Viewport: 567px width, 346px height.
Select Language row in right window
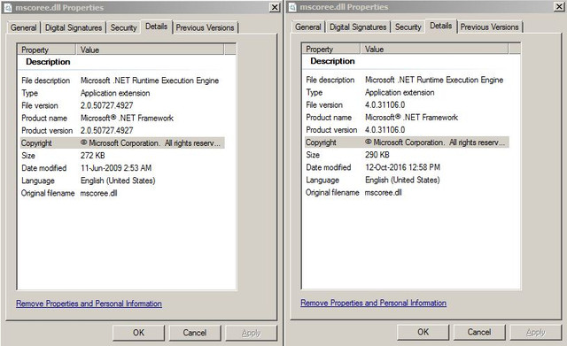[407, 180]
